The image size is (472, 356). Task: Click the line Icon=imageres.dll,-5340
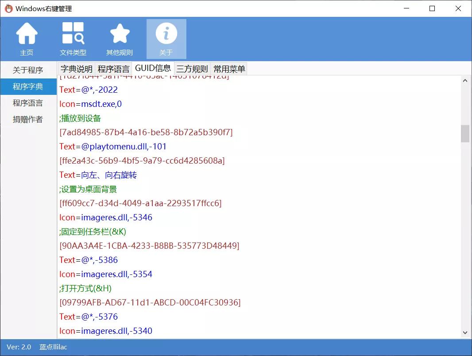(106, 331)
